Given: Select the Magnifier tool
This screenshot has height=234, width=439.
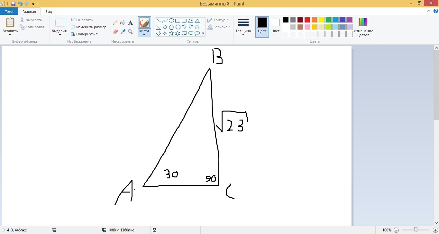Looking at the screenshot, I should 130,32.
